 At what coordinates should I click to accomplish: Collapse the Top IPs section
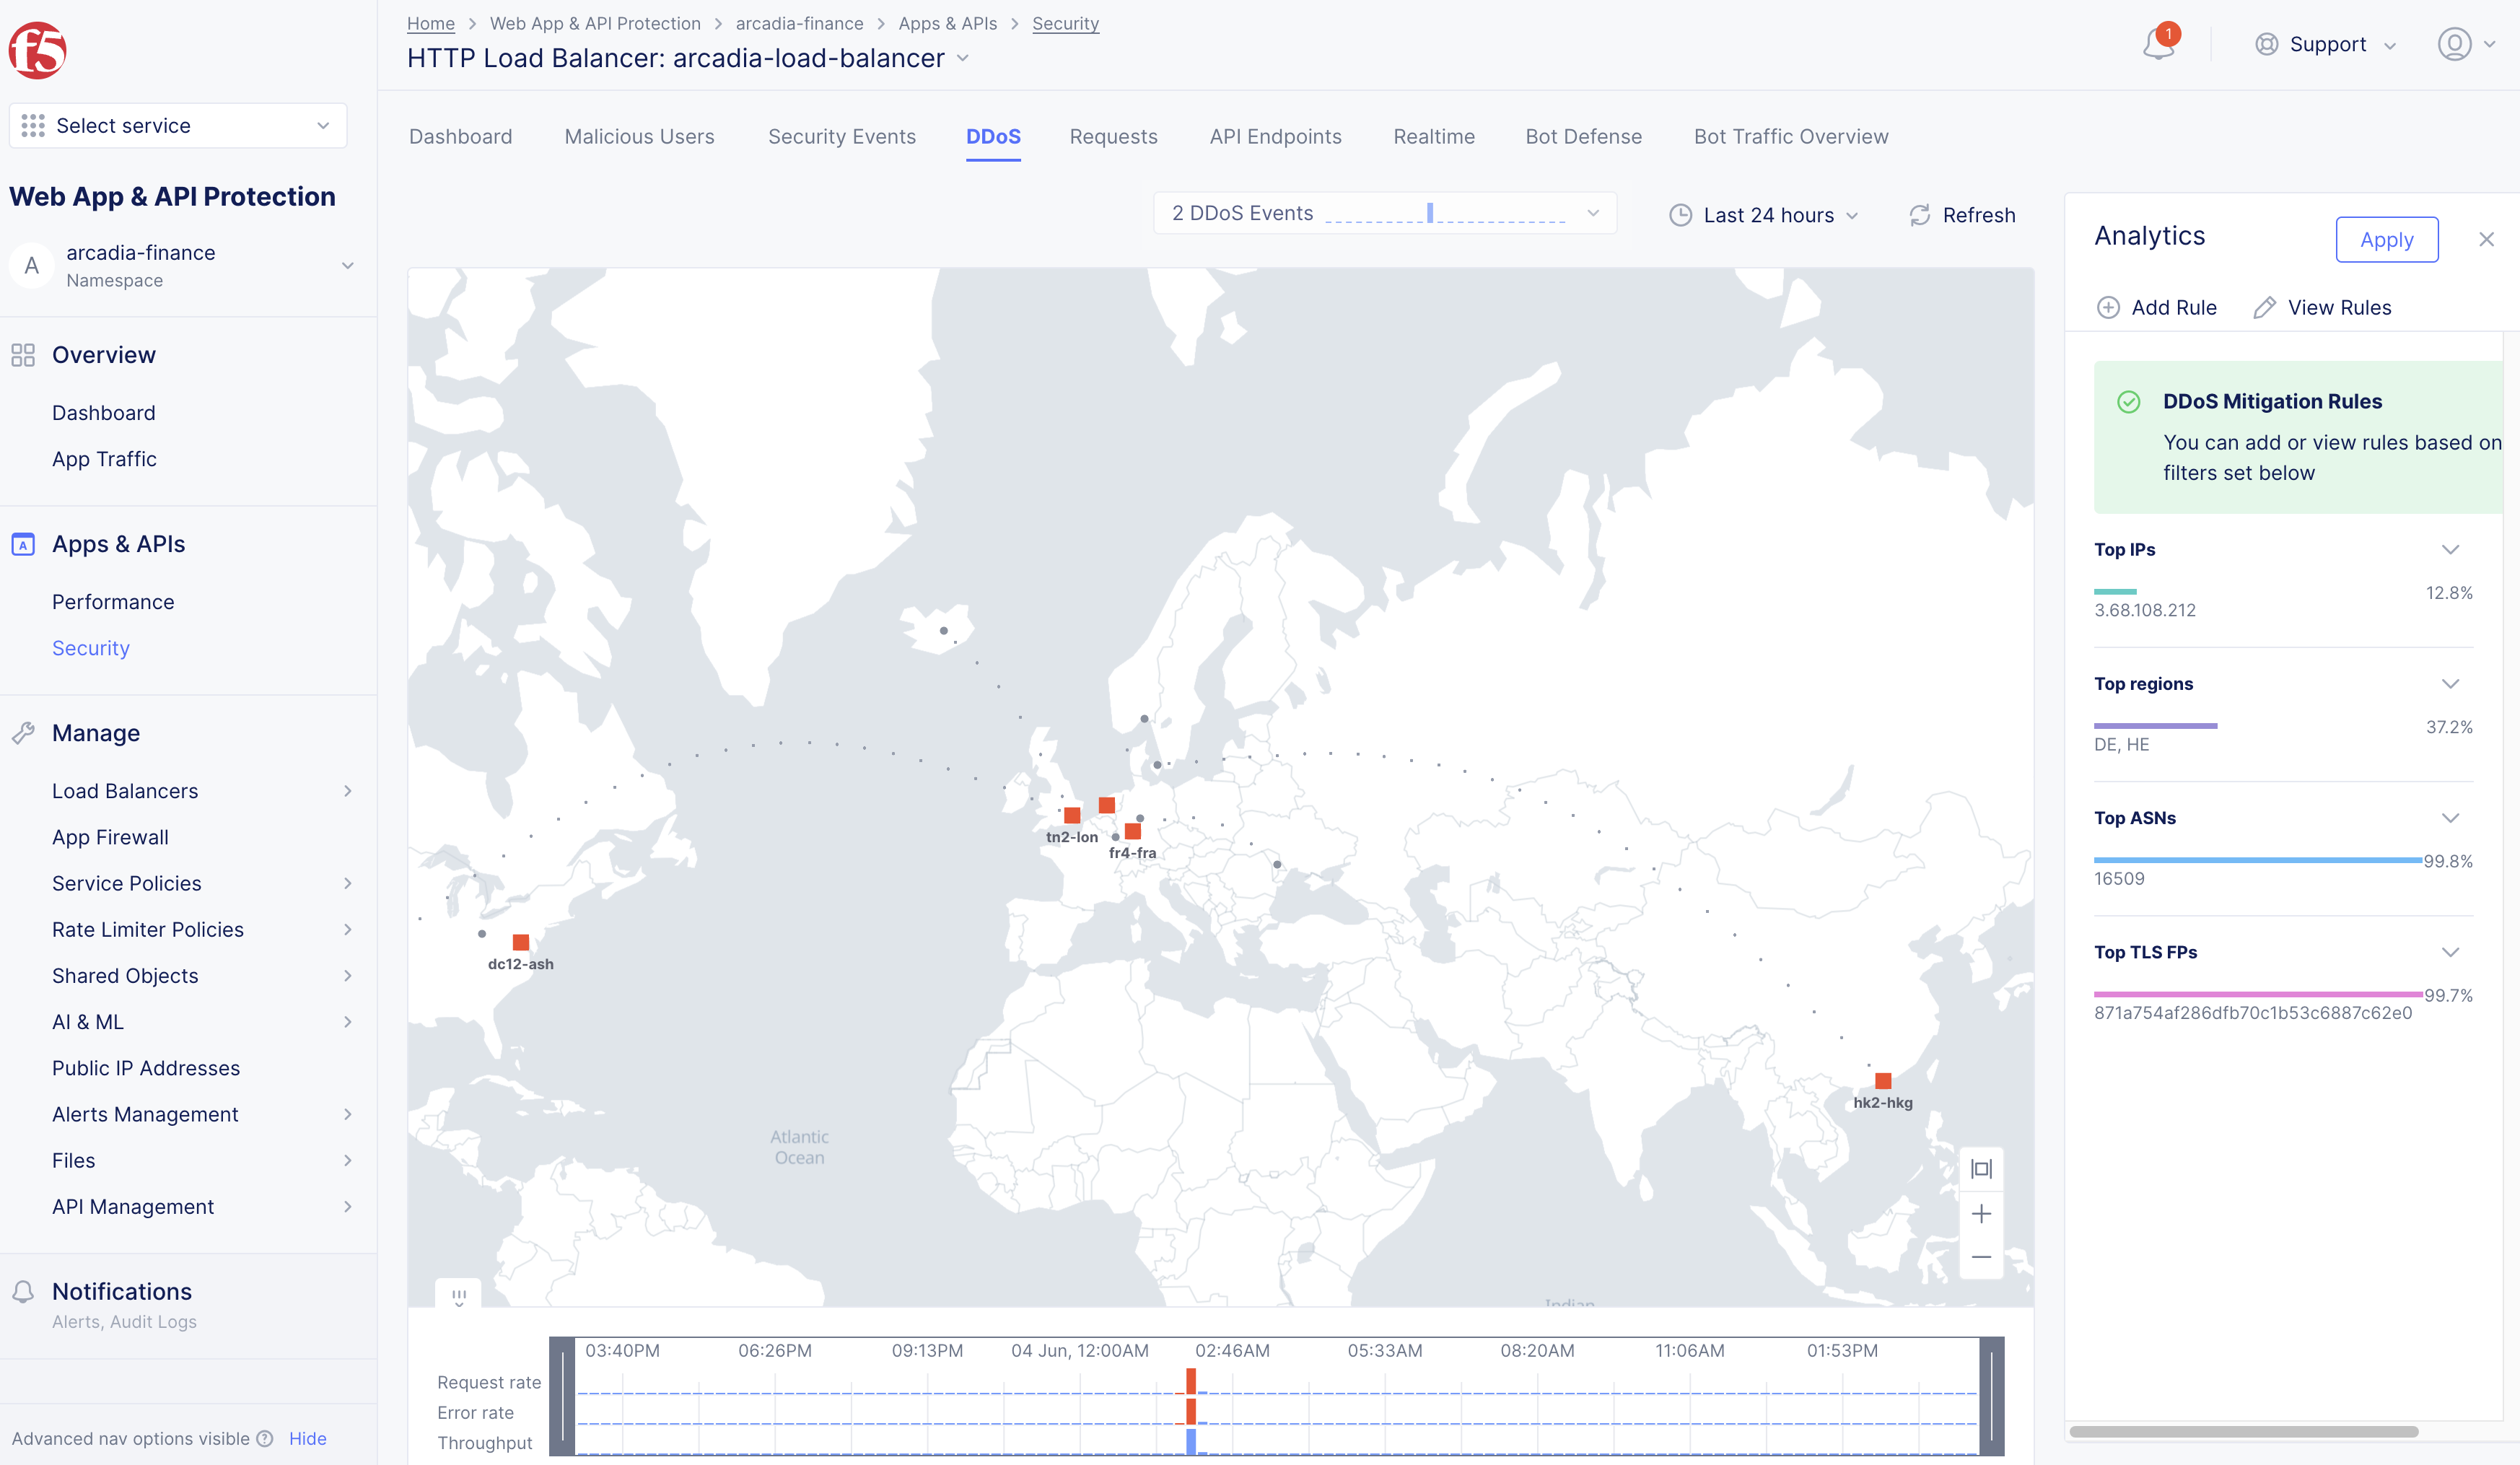point(2450,550)
